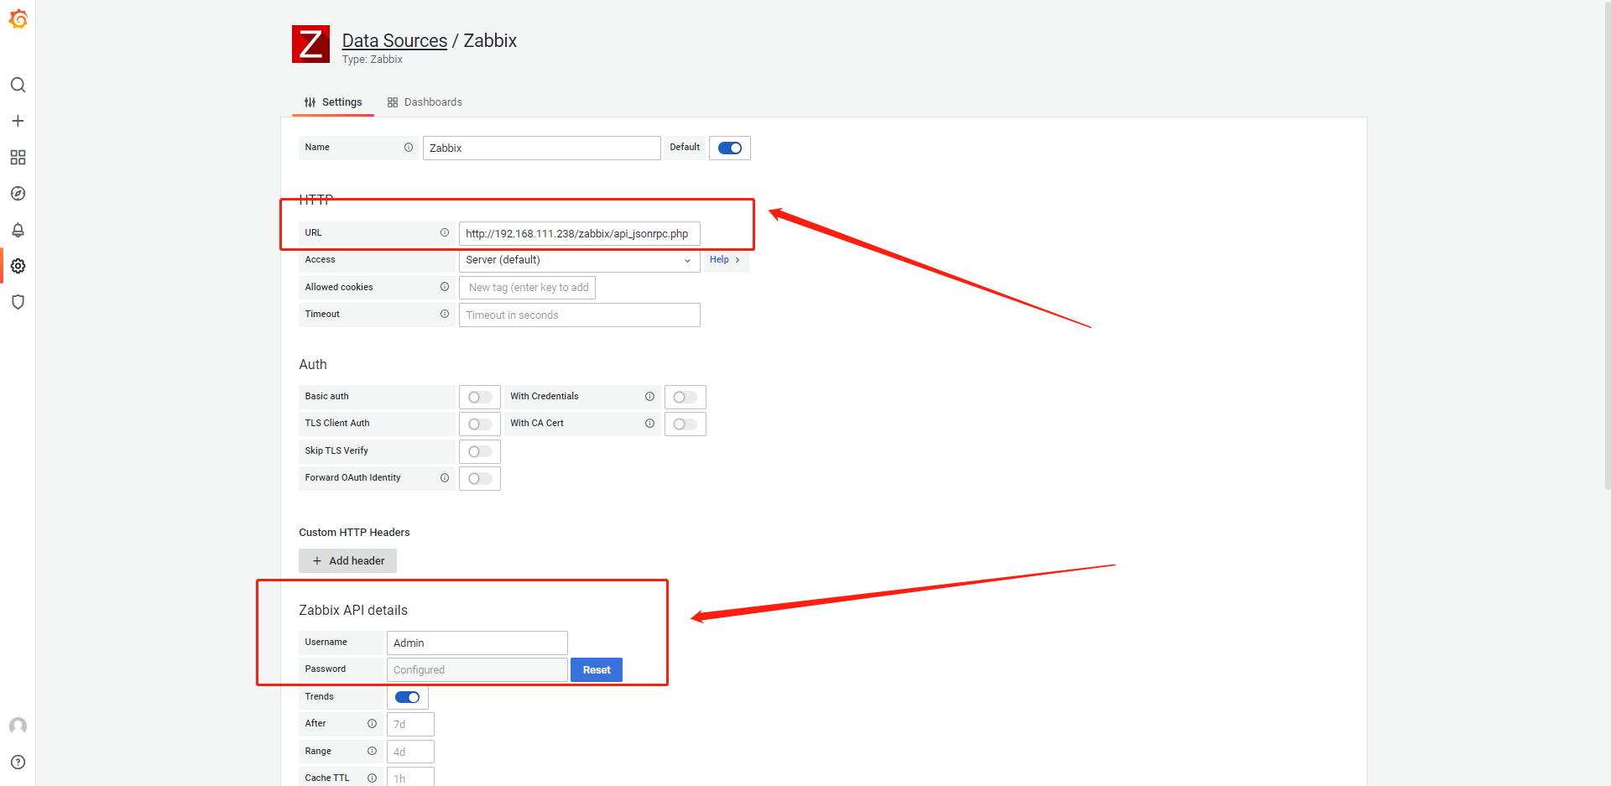Click the 'Zabbix API details' heading
Screen dimensions: 1611x786
353,611
